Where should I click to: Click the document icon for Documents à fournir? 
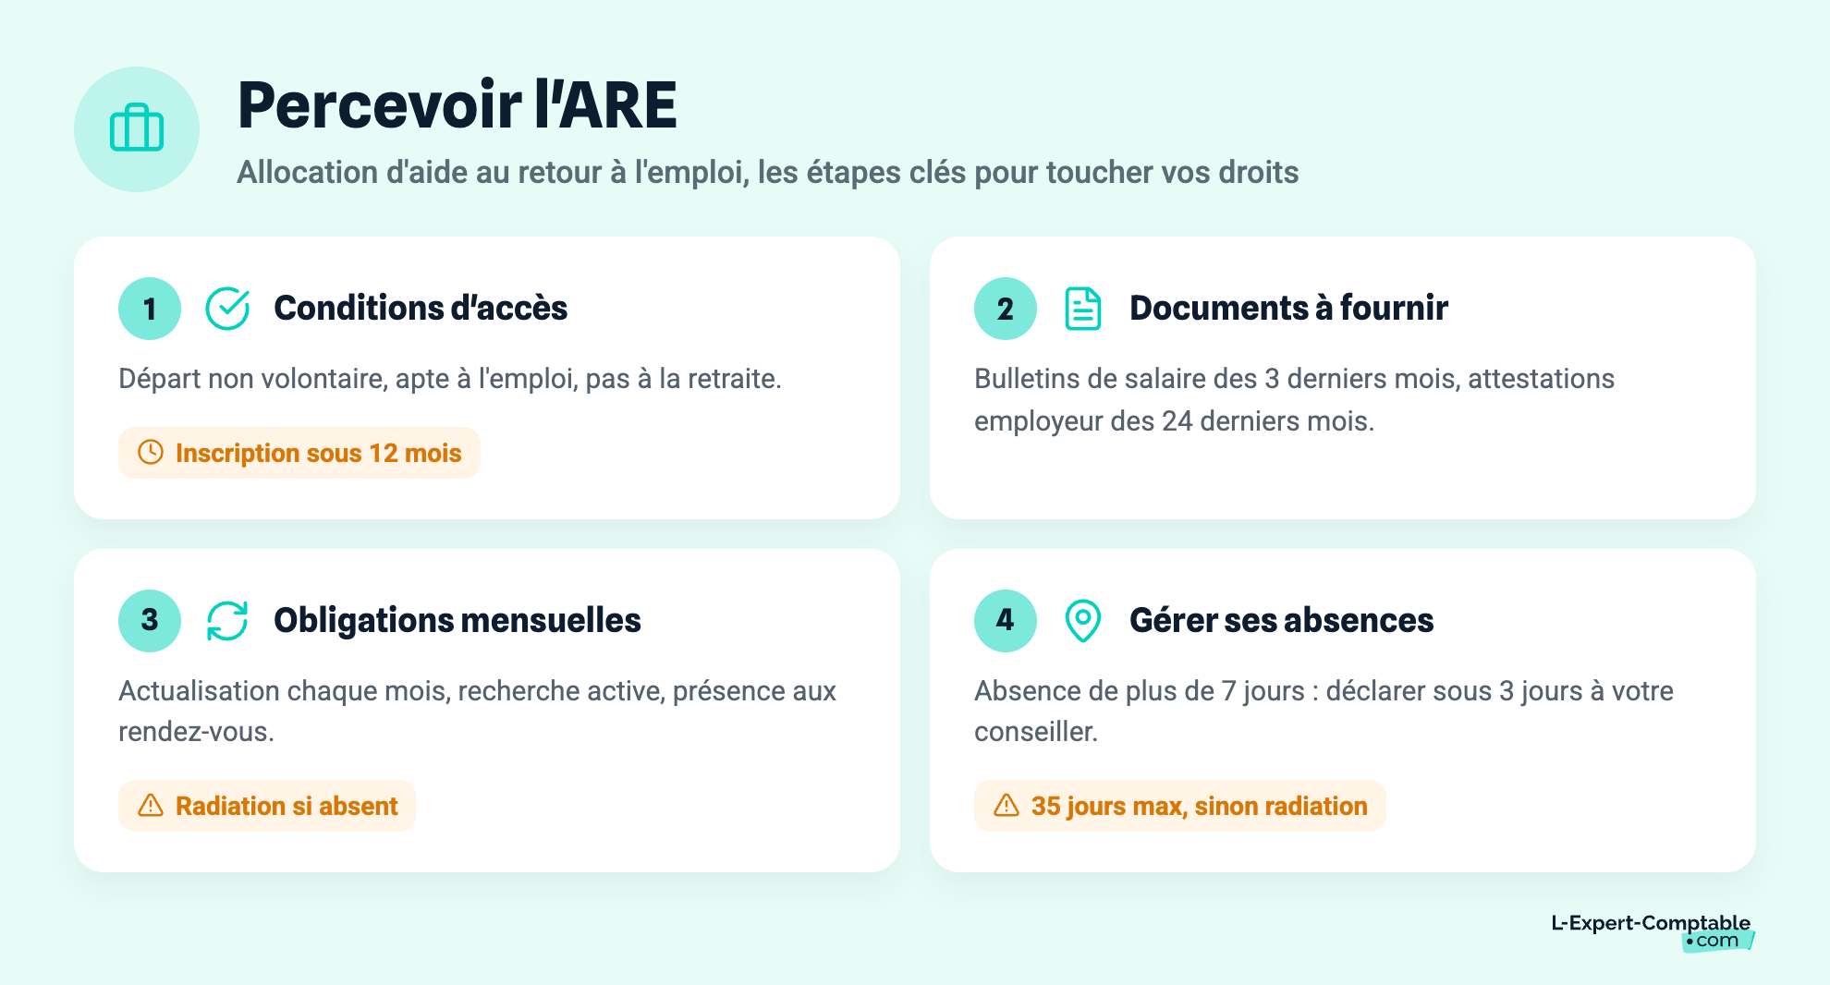coord(1083,309)
